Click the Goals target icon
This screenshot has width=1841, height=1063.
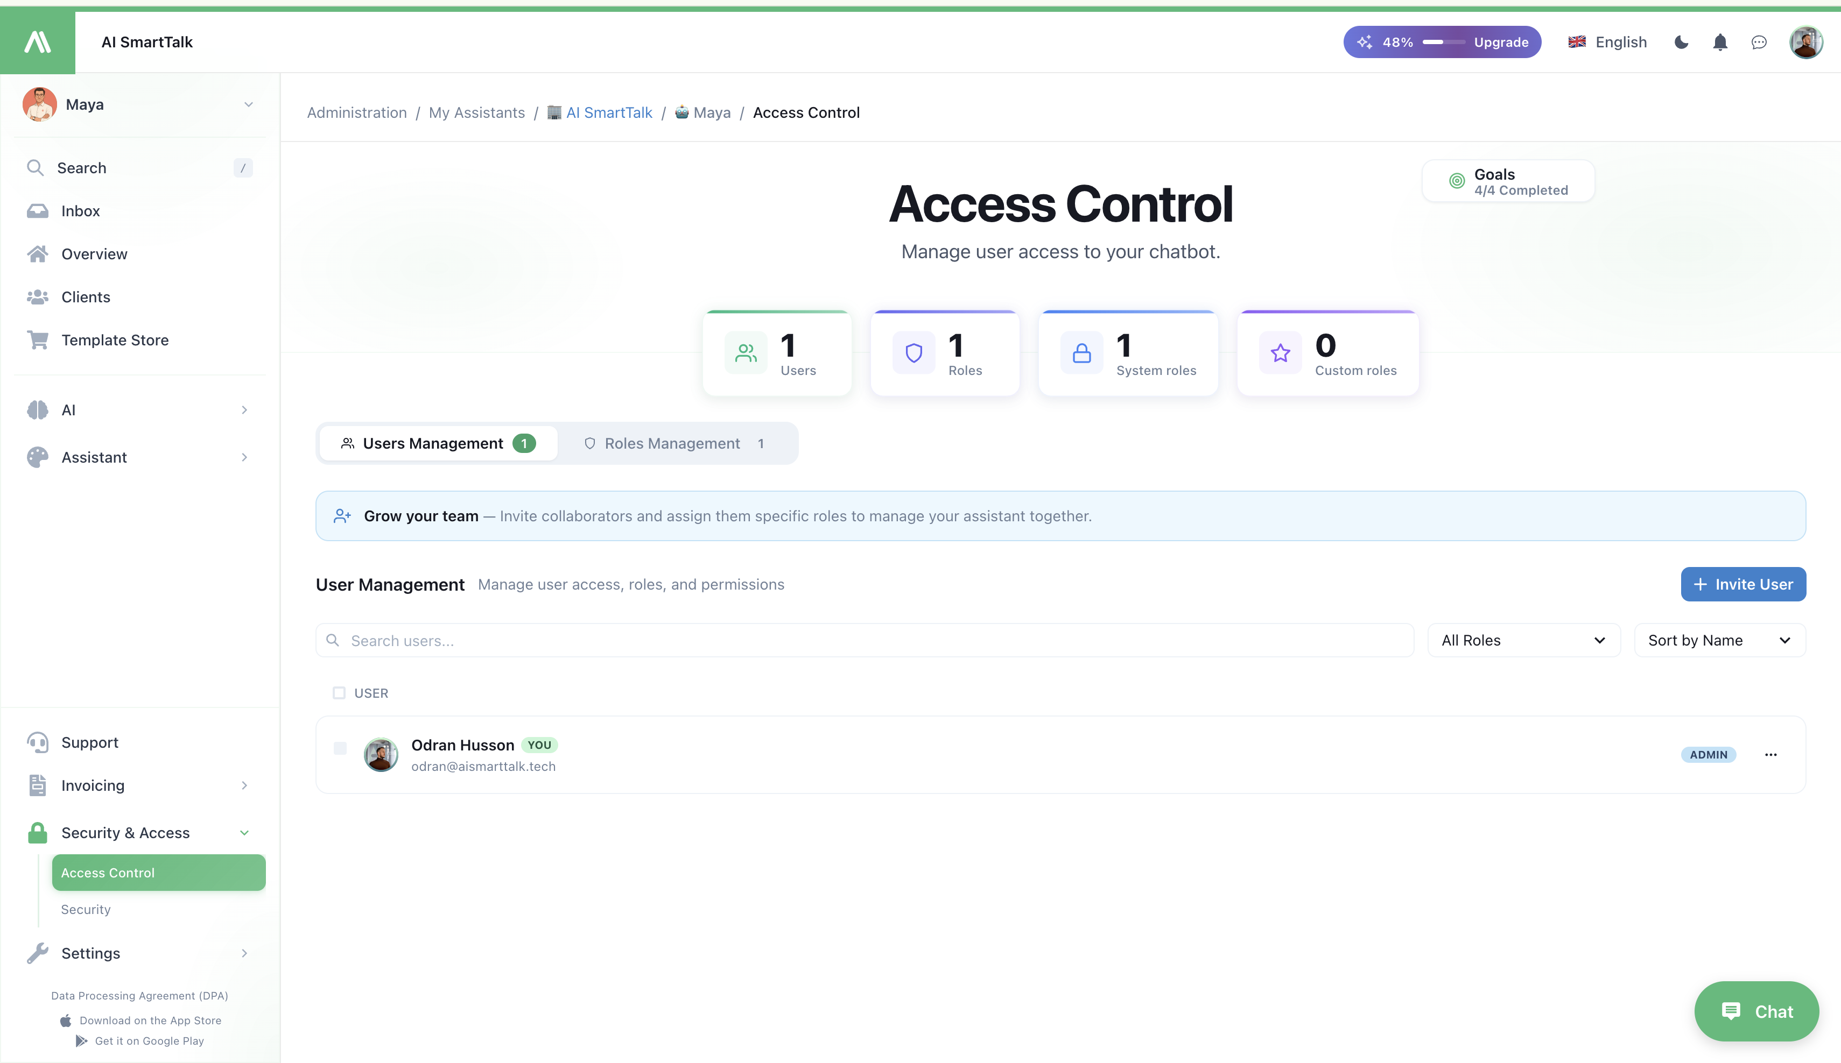pyautogui.click(x=1457, y=181)
